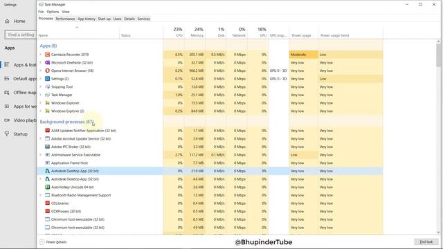Click the Antimalware Service Executable icon

coord(48,155)
